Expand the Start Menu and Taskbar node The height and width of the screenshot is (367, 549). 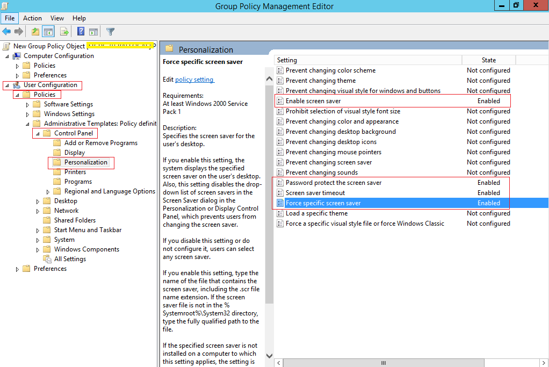(38, 231)
